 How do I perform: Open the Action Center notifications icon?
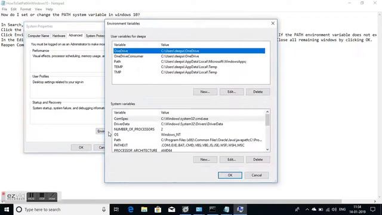pos(372,210)
